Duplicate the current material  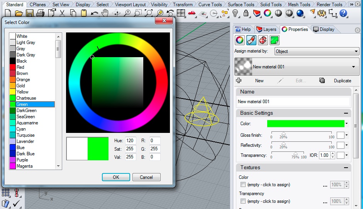pos(343,81)
